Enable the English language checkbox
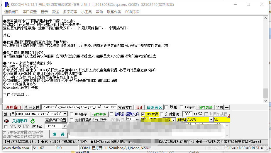The height and width of the screenshot is (153, 271). pos(182,107)
